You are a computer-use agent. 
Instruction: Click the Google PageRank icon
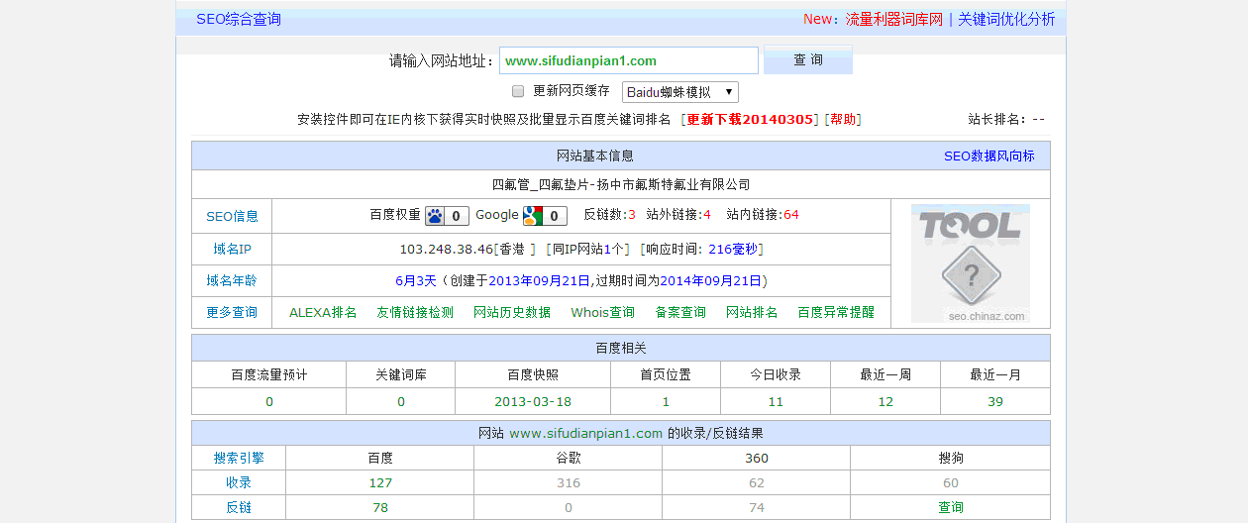coord(545,215)
